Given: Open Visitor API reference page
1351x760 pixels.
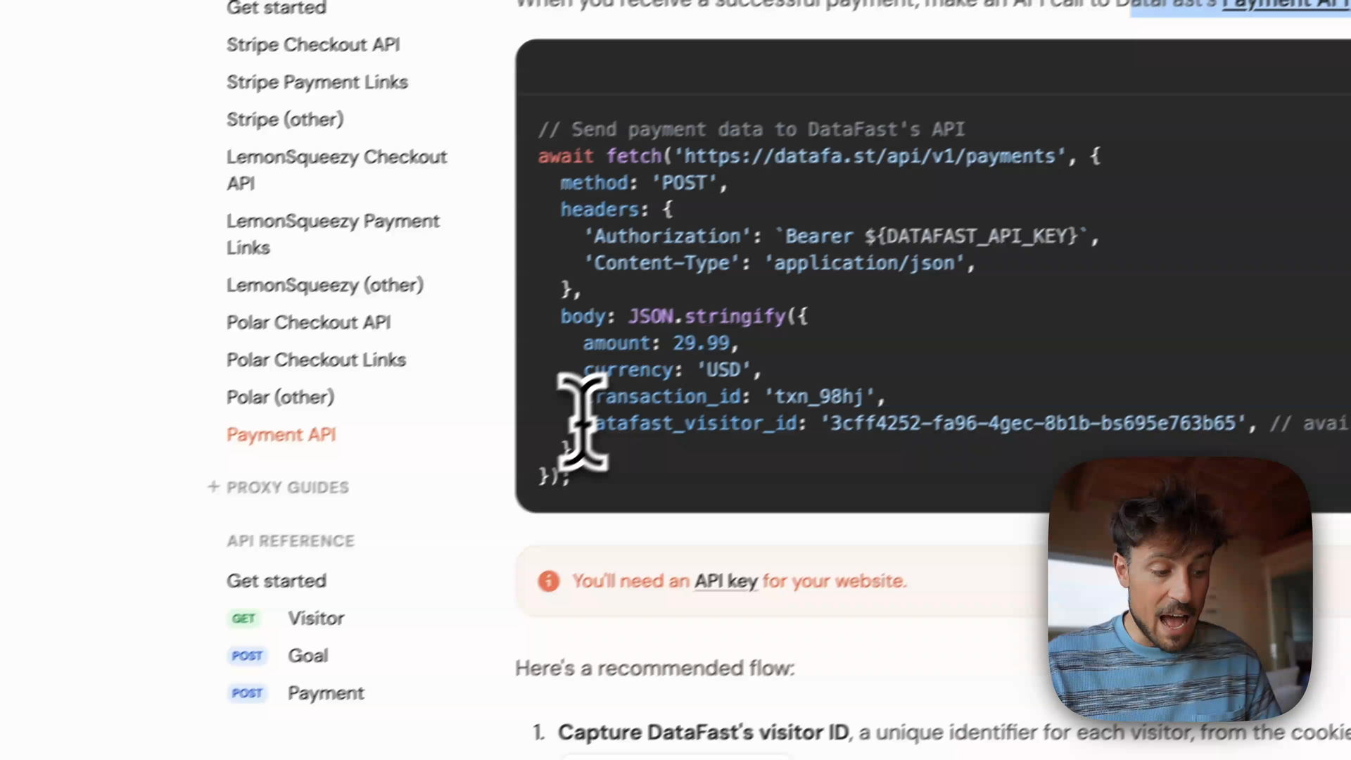Looking at the screenshot, I should point(316,619).
